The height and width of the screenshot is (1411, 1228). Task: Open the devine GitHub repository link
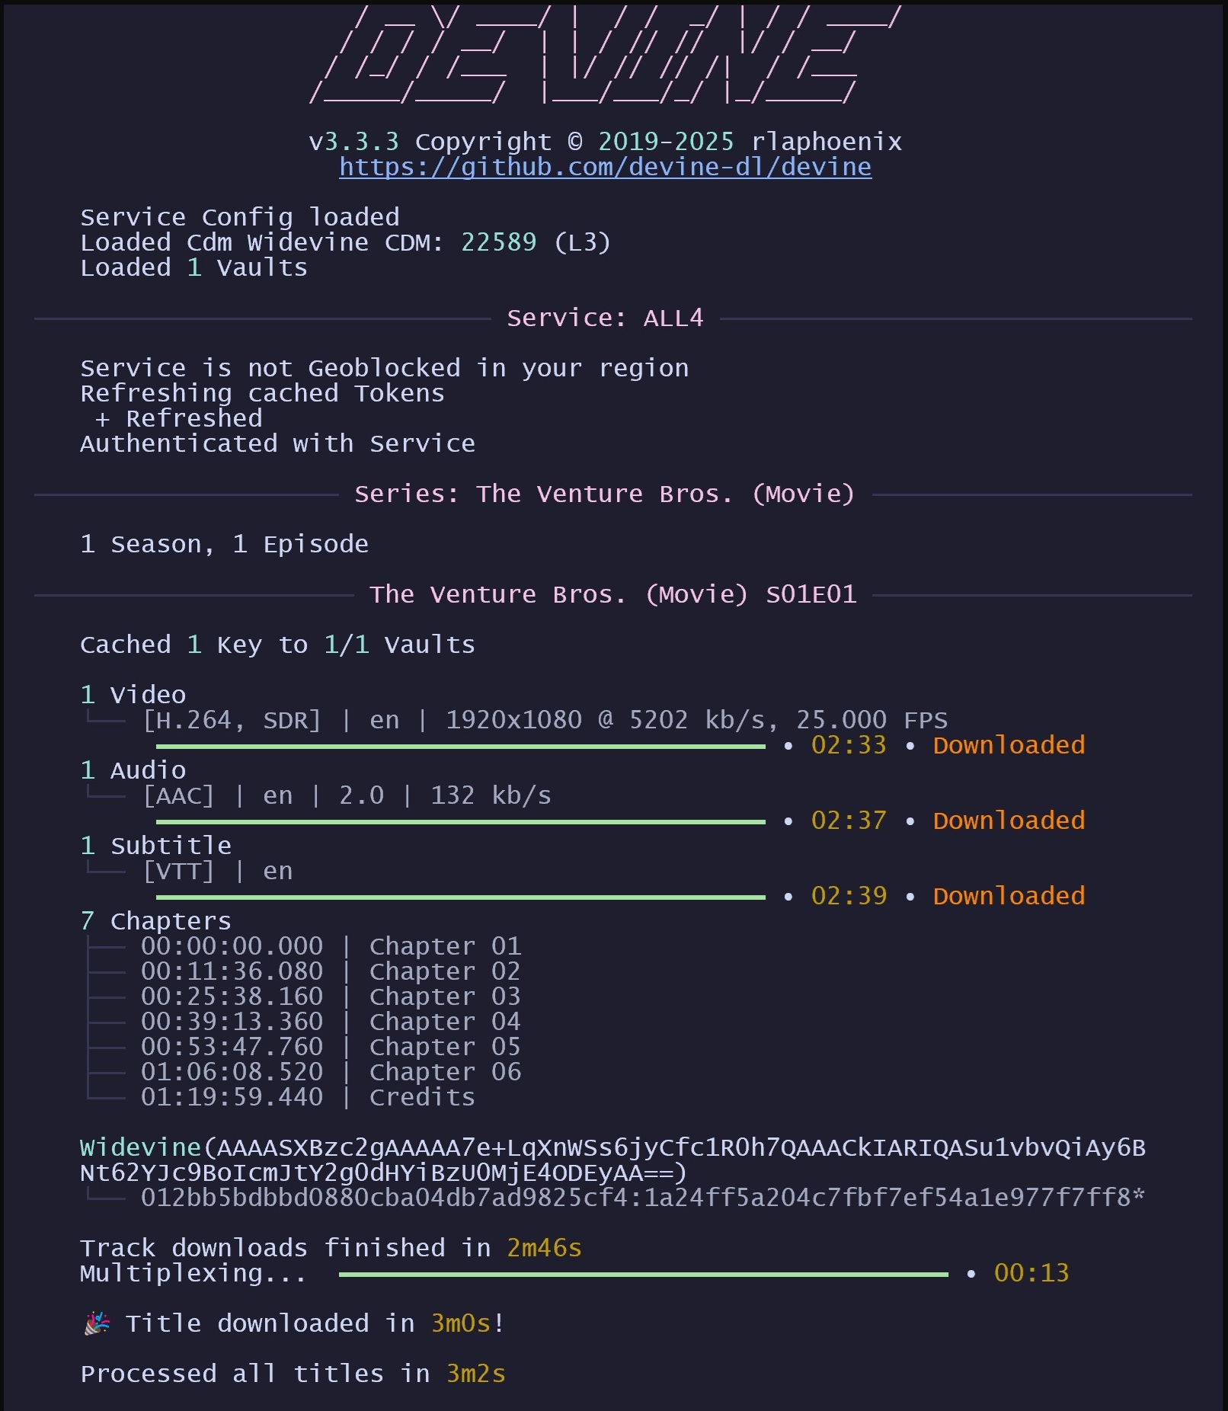pos(605,167)
